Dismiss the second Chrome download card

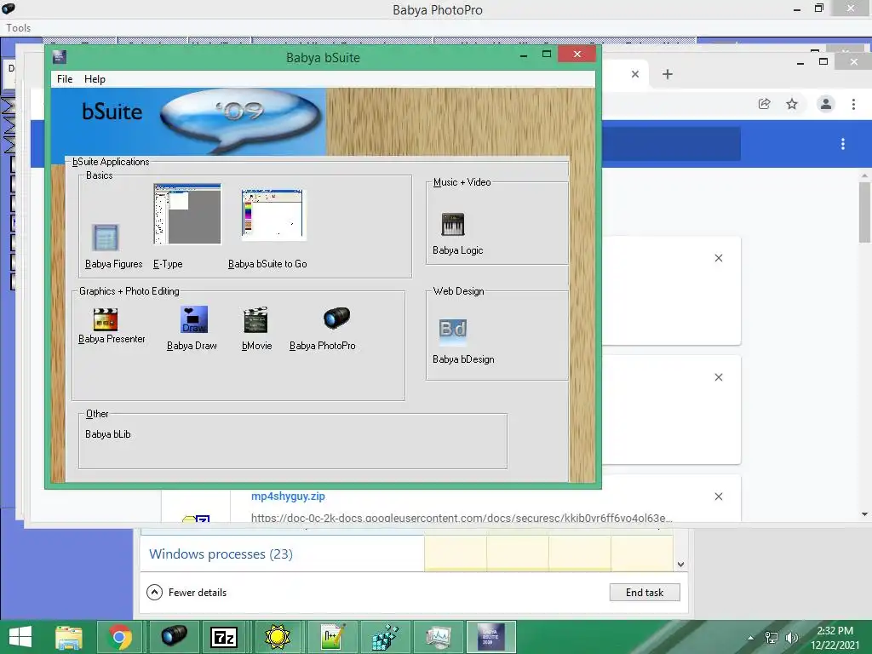click(719, 377)
